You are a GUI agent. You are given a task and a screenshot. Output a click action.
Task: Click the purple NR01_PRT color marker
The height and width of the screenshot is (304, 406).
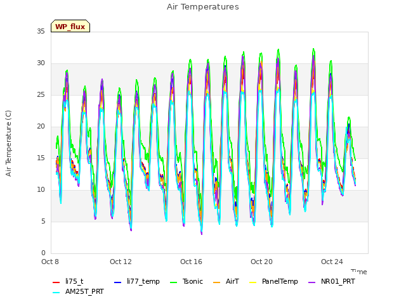(x=312, y=282)
